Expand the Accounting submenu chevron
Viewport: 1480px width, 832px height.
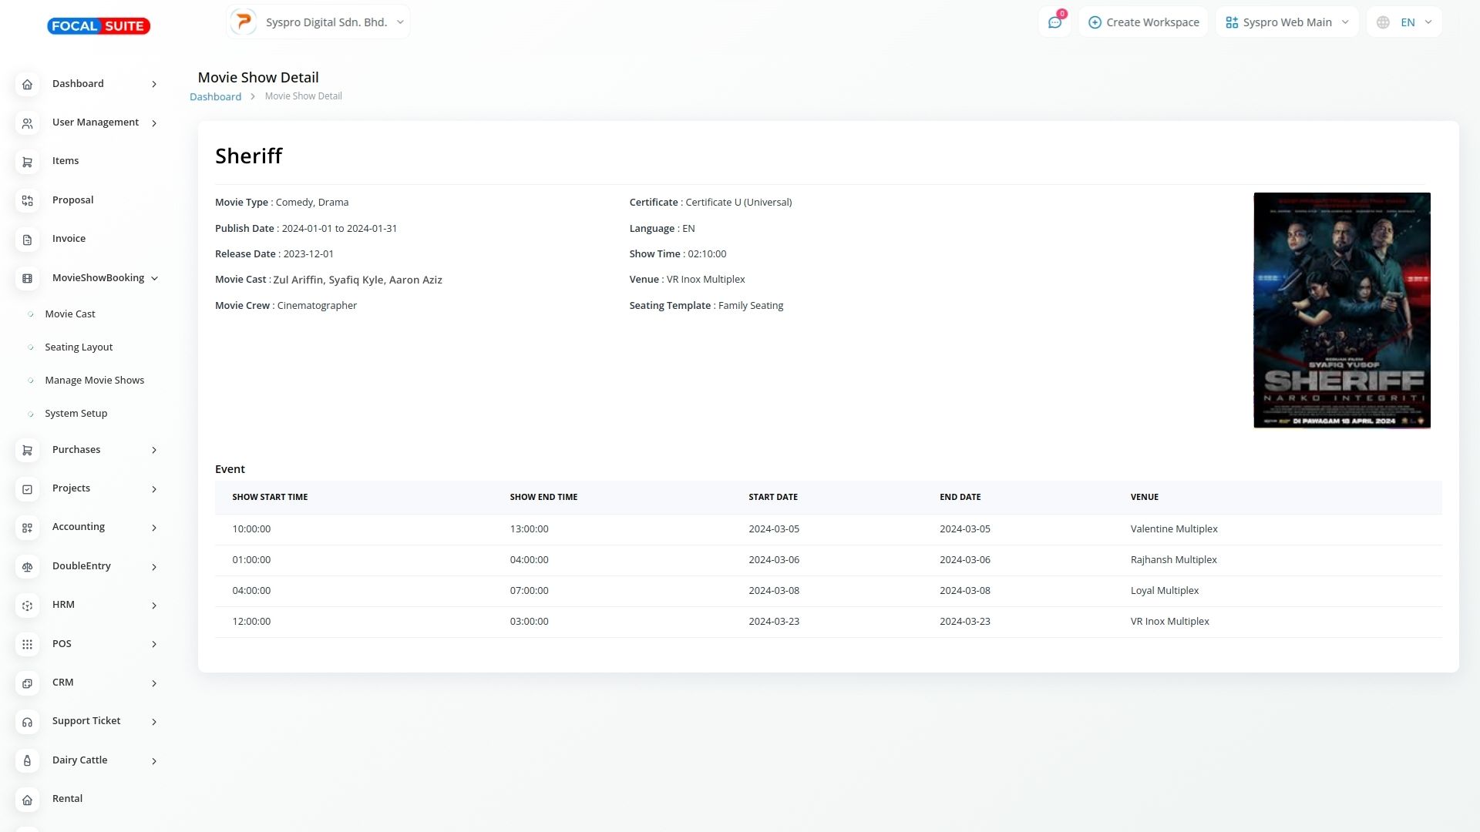[x=154, y=528]
